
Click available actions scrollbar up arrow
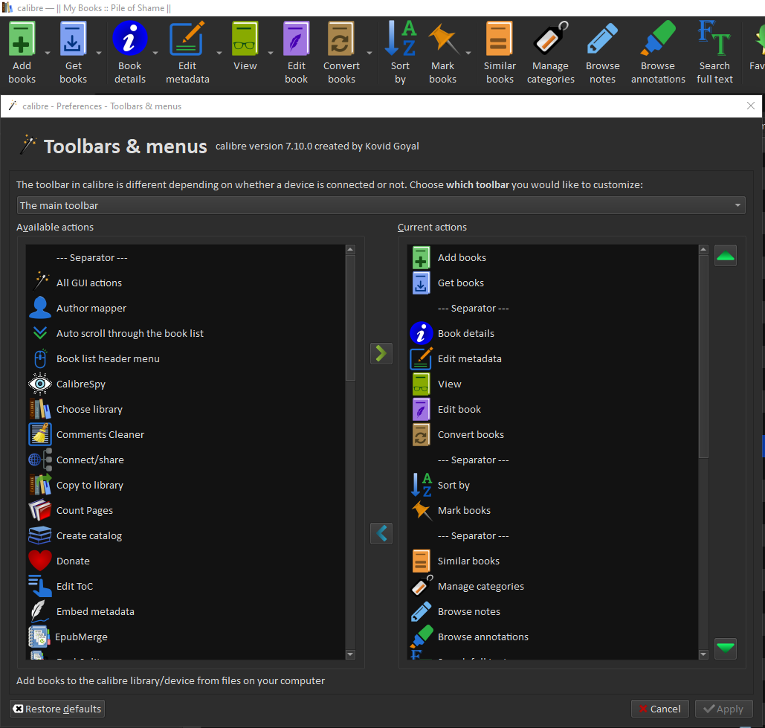pos(350,249)
